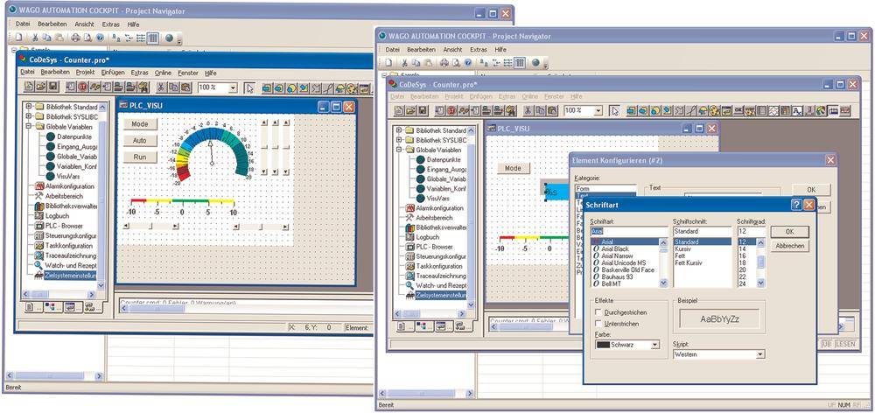The image size is (875, 413).
Task: Click the Run button in PLC_VISU
Action: point(139,157)
